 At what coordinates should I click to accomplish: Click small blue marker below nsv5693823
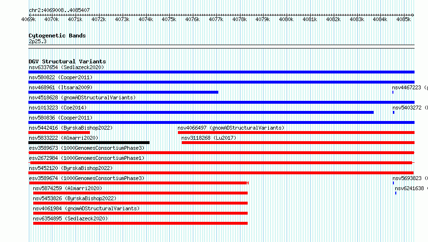393,183
